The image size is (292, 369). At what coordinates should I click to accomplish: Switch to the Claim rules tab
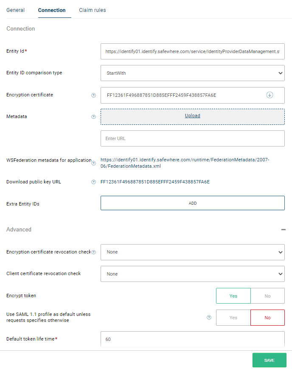[92, 10]
